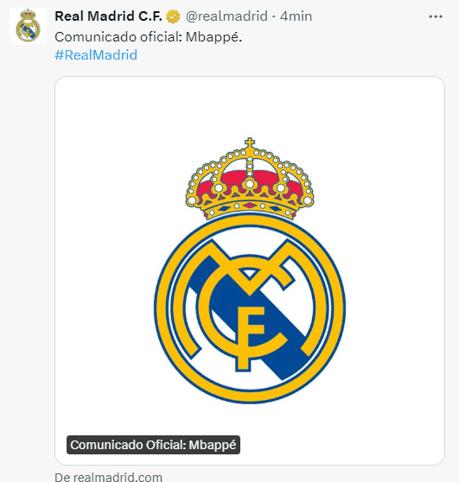Click the text "Comunicado oficial: Mbappé."

click(x=149, y=37)
